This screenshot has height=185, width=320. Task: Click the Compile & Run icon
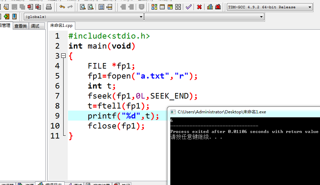pos(170,7)
